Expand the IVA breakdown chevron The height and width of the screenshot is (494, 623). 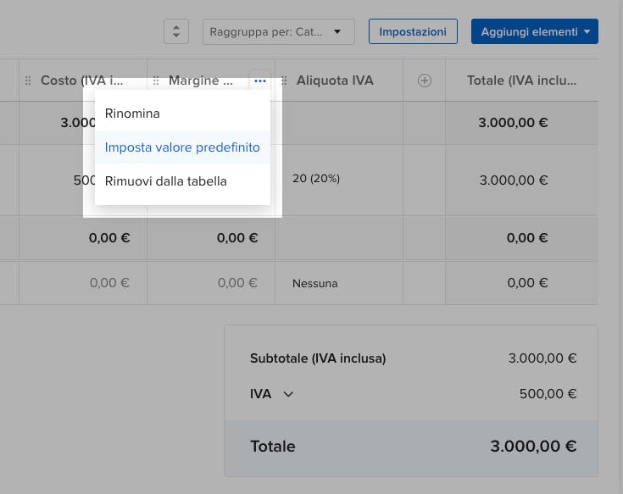click(288, 394)
